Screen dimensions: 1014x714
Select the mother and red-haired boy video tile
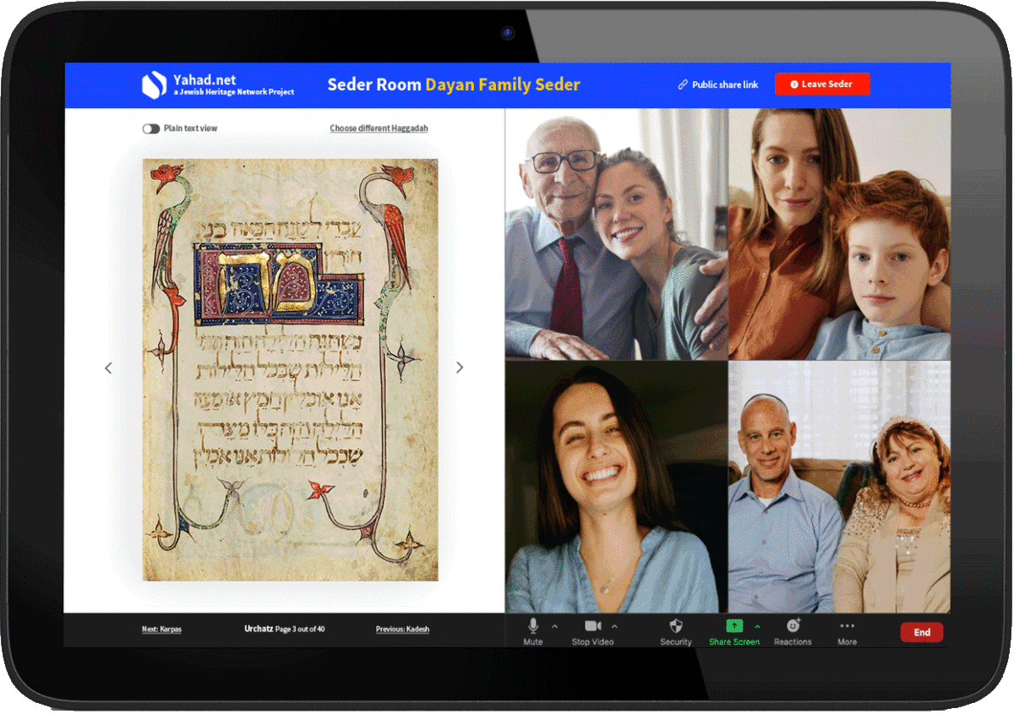click(840, 234)
